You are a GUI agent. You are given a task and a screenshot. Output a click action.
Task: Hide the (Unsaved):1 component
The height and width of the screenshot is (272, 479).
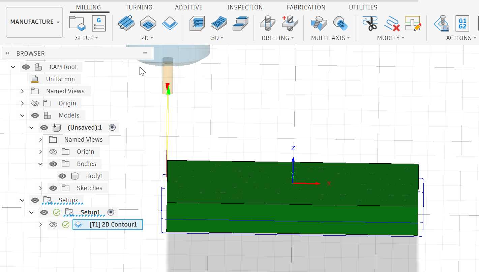pyautogui.click(x=44, y=128)
